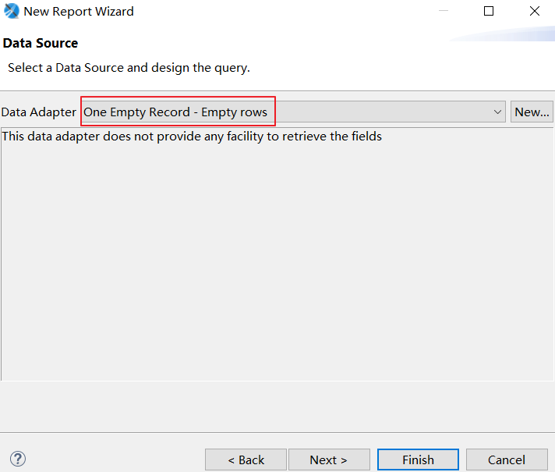Go to the previous wizard page with Back
The height and width of the screenshot is (472, 555).
pos(246,460)
